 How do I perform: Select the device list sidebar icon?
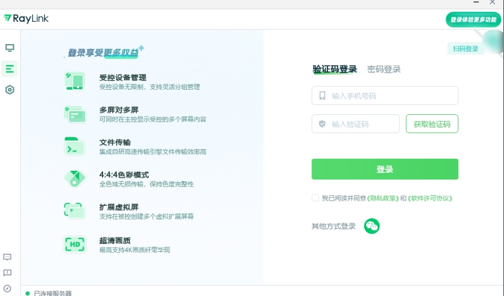click(10, 68)
